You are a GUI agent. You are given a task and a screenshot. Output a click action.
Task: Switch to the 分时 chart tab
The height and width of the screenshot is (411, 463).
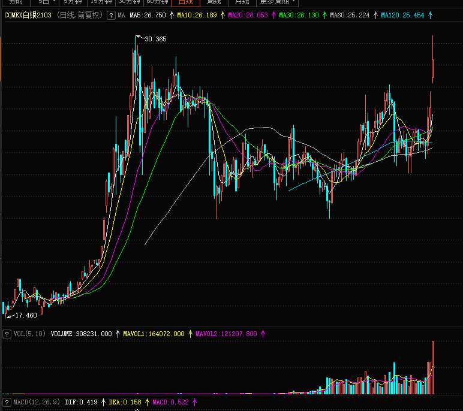point(15,2)
